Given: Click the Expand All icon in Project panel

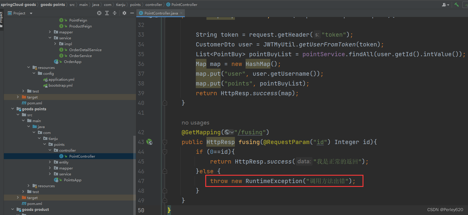Looking at the screenshot, I should click(x=107, y=13).
